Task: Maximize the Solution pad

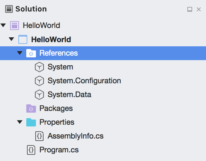Action: (190, 9)
